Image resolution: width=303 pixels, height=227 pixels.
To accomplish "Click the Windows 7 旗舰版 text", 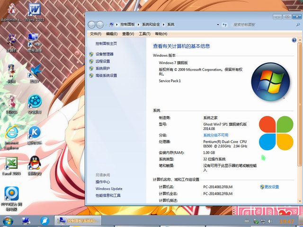I will tap(173, 63).
